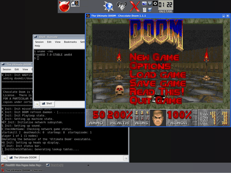Click the date 06/17/08 under the clock
231x173 pixels.
click(x=166, y=11)
